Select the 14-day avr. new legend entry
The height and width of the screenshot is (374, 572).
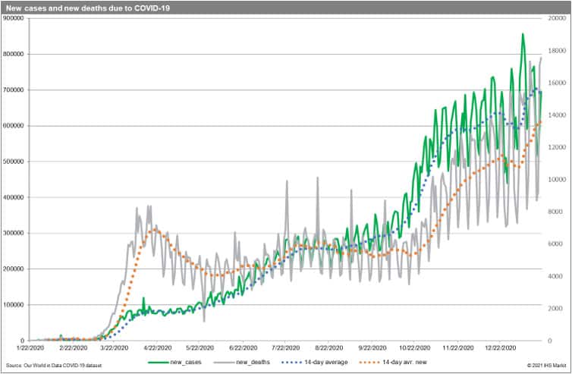point(407,363)
